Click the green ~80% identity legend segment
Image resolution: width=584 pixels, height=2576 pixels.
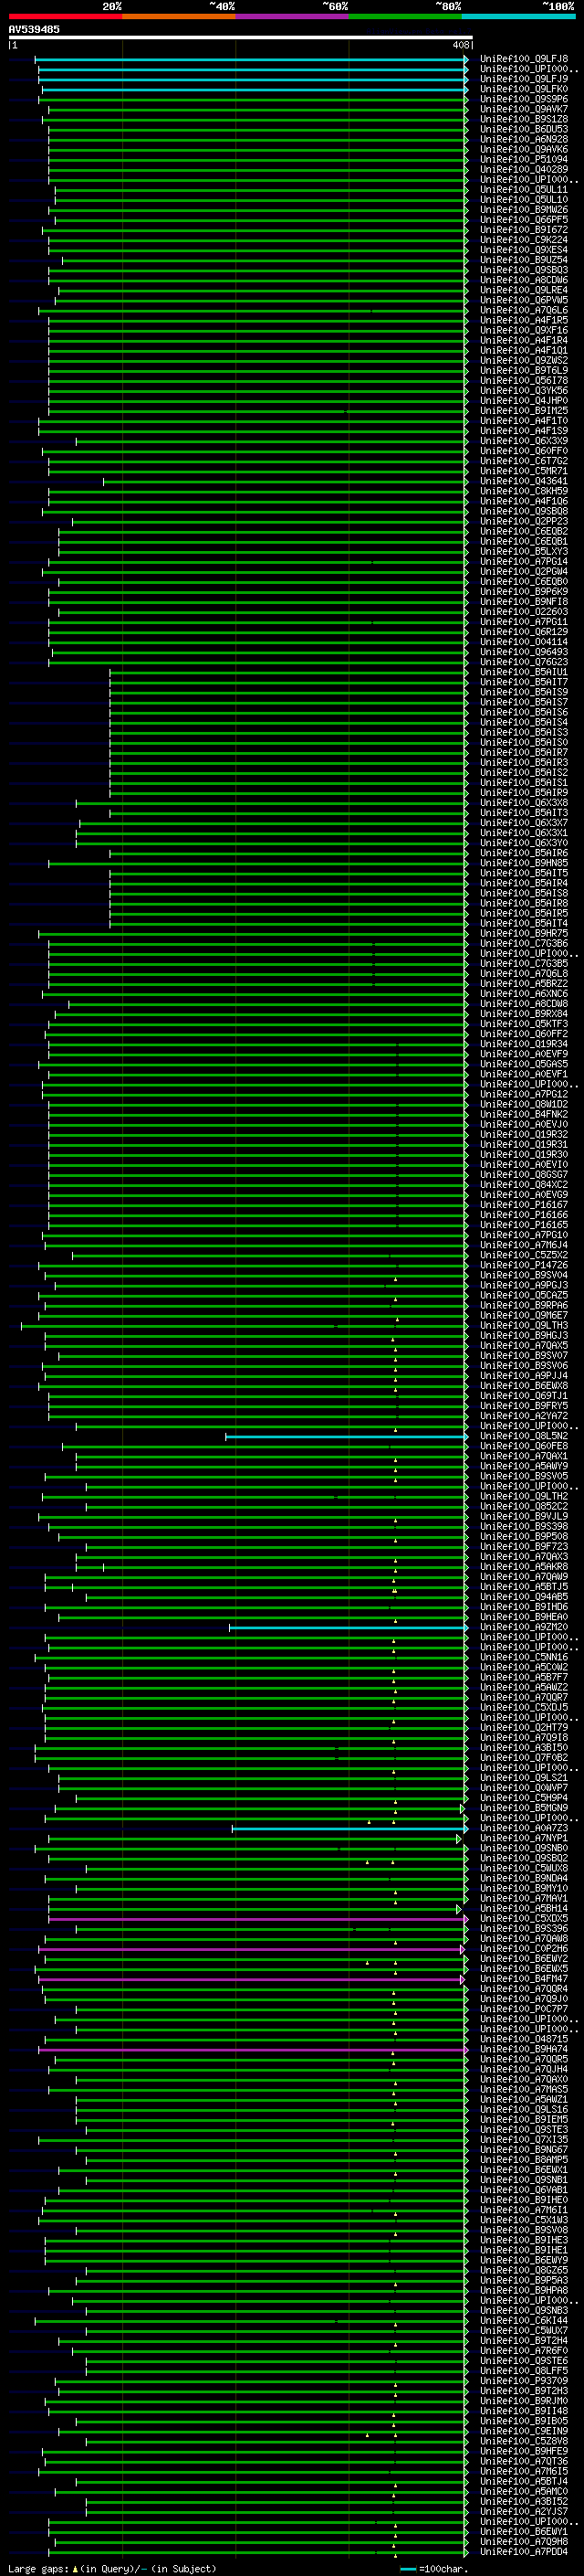coord(405,16)
